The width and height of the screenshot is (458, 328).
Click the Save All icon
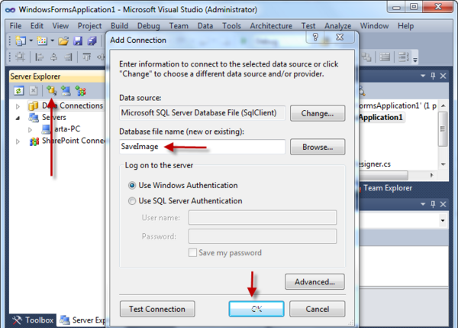pos(92,41)
